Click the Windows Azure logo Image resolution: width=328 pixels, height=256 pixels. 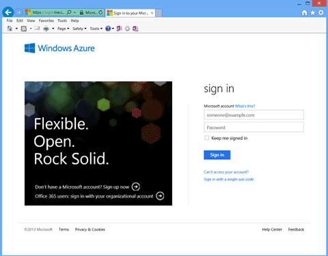pos(59,48)
